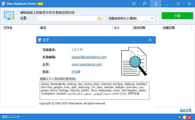Click the 删除磁盘上的重复文件以增加空闲空间 heading
Viewport: 195px width, 120px height.
[47, 13]
